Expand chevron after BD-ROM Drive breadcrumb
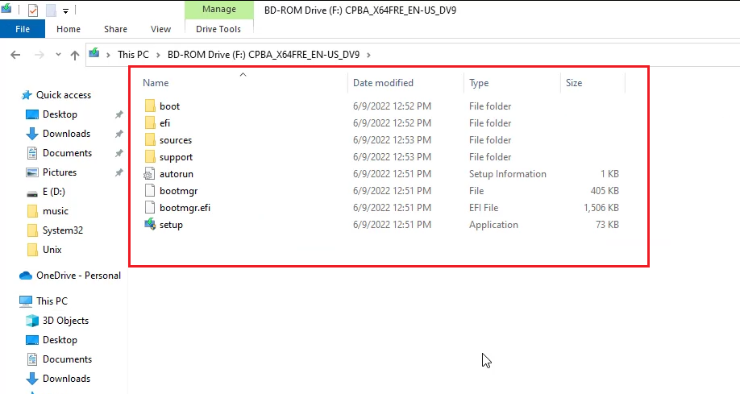 (368, 55)
